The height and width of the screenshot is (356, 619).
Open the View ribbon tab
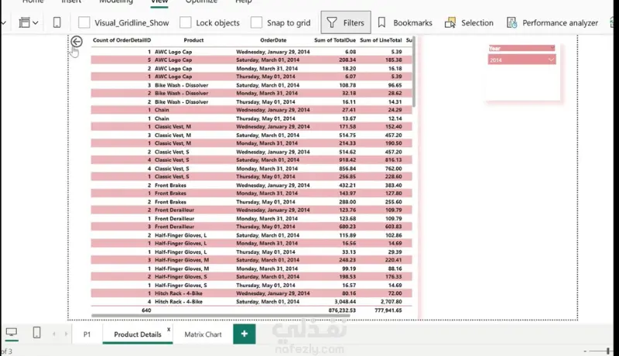(x=159, y=2)
